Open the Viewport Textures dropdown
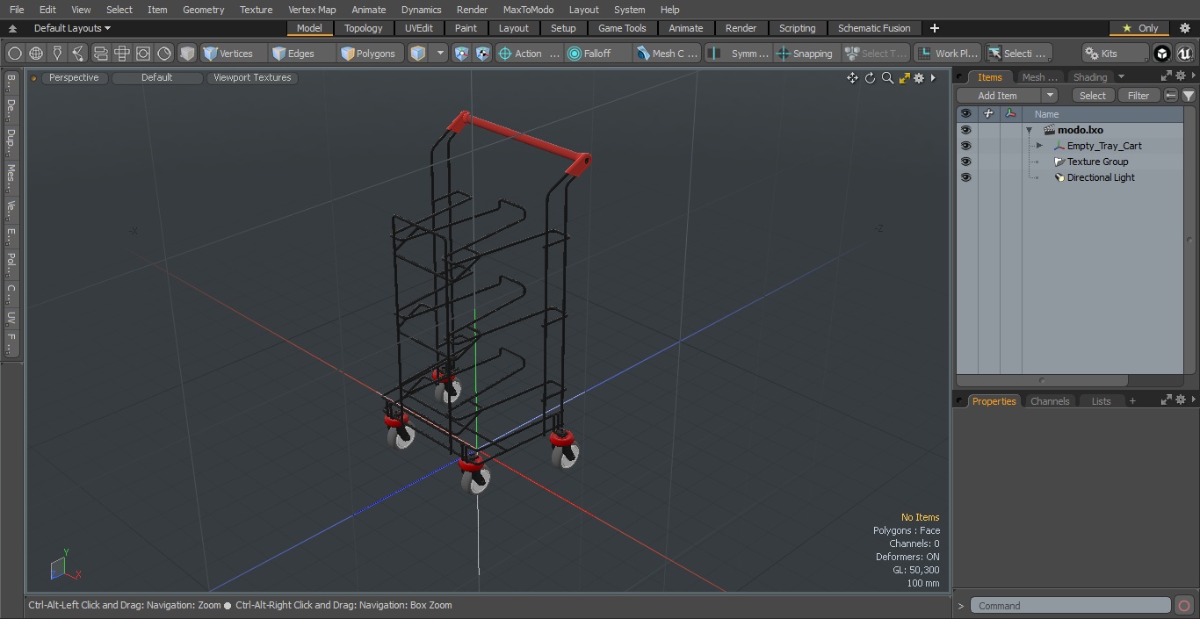Image resolution: width=1200 pixels, height=619 pixels. pyautogui.click(x=252, y=78)
